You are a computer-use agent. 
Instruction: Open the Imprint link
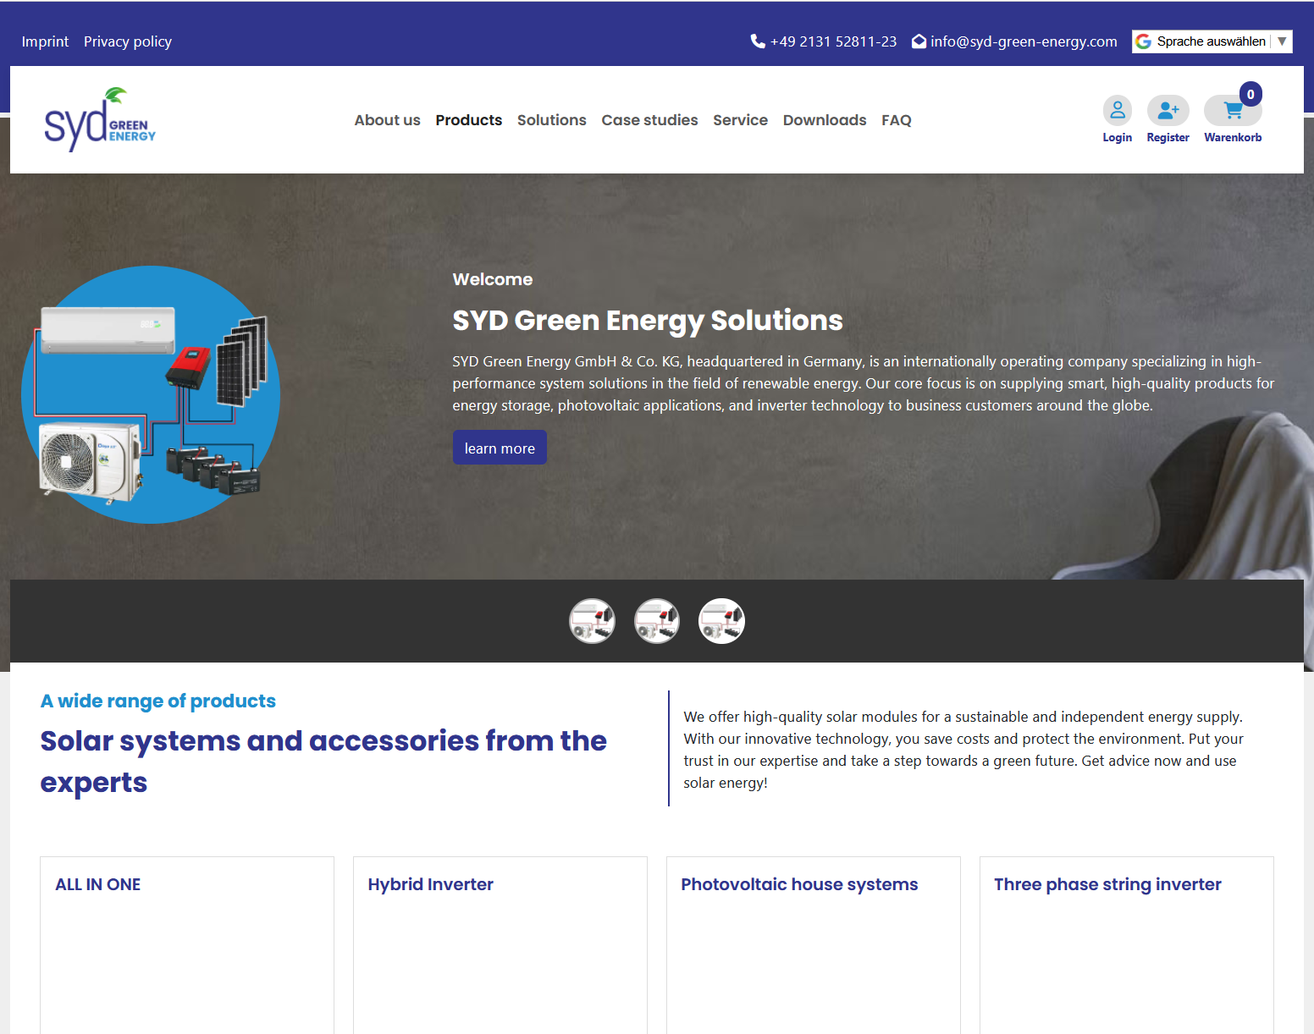[45, 41]
